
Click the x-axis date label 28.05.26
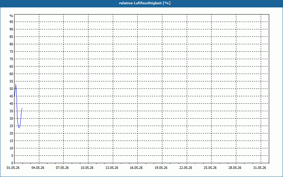[x=235, y=168]
